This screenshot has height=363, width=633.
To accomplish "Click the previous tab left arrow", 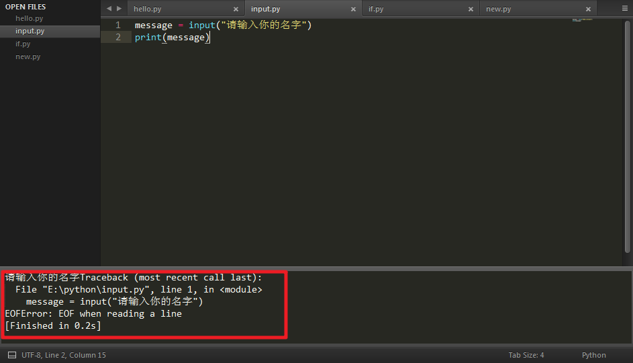I will pos(109,9).
